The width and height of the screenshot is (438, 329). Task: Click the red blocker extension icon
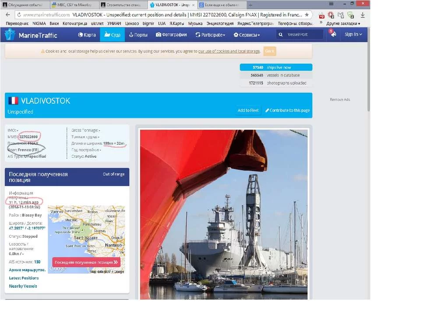pos(331,15)
